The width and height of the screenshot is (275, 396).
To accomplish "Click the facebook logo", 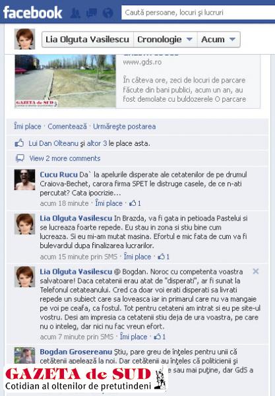I will click(x=32, y=13).
